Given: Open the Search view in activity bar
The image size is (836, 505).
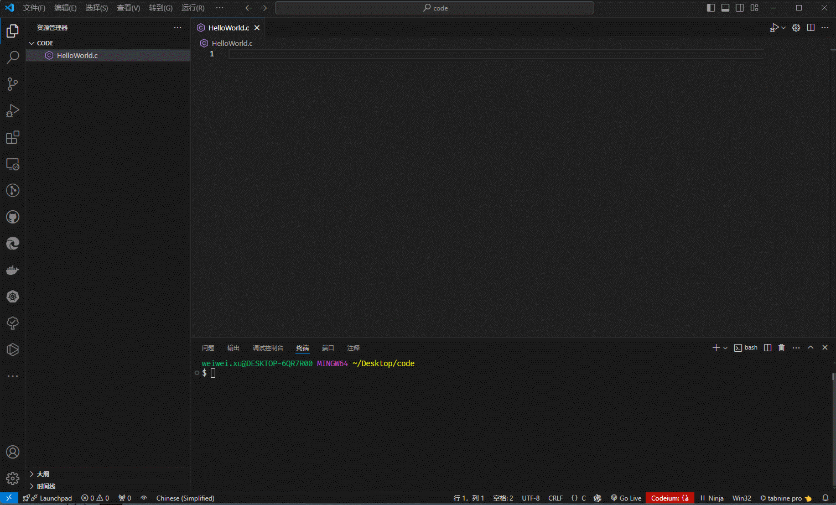Looking at the screenshot, I should [13, 58].
